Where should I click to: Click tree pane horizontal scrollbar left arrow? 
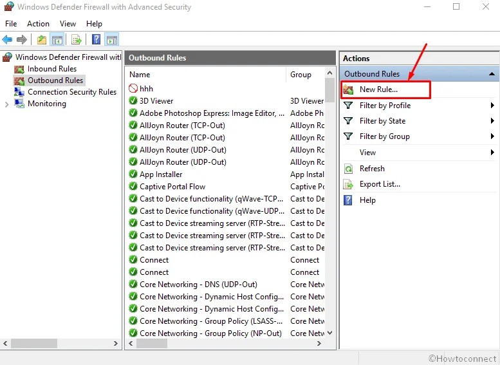5,343
